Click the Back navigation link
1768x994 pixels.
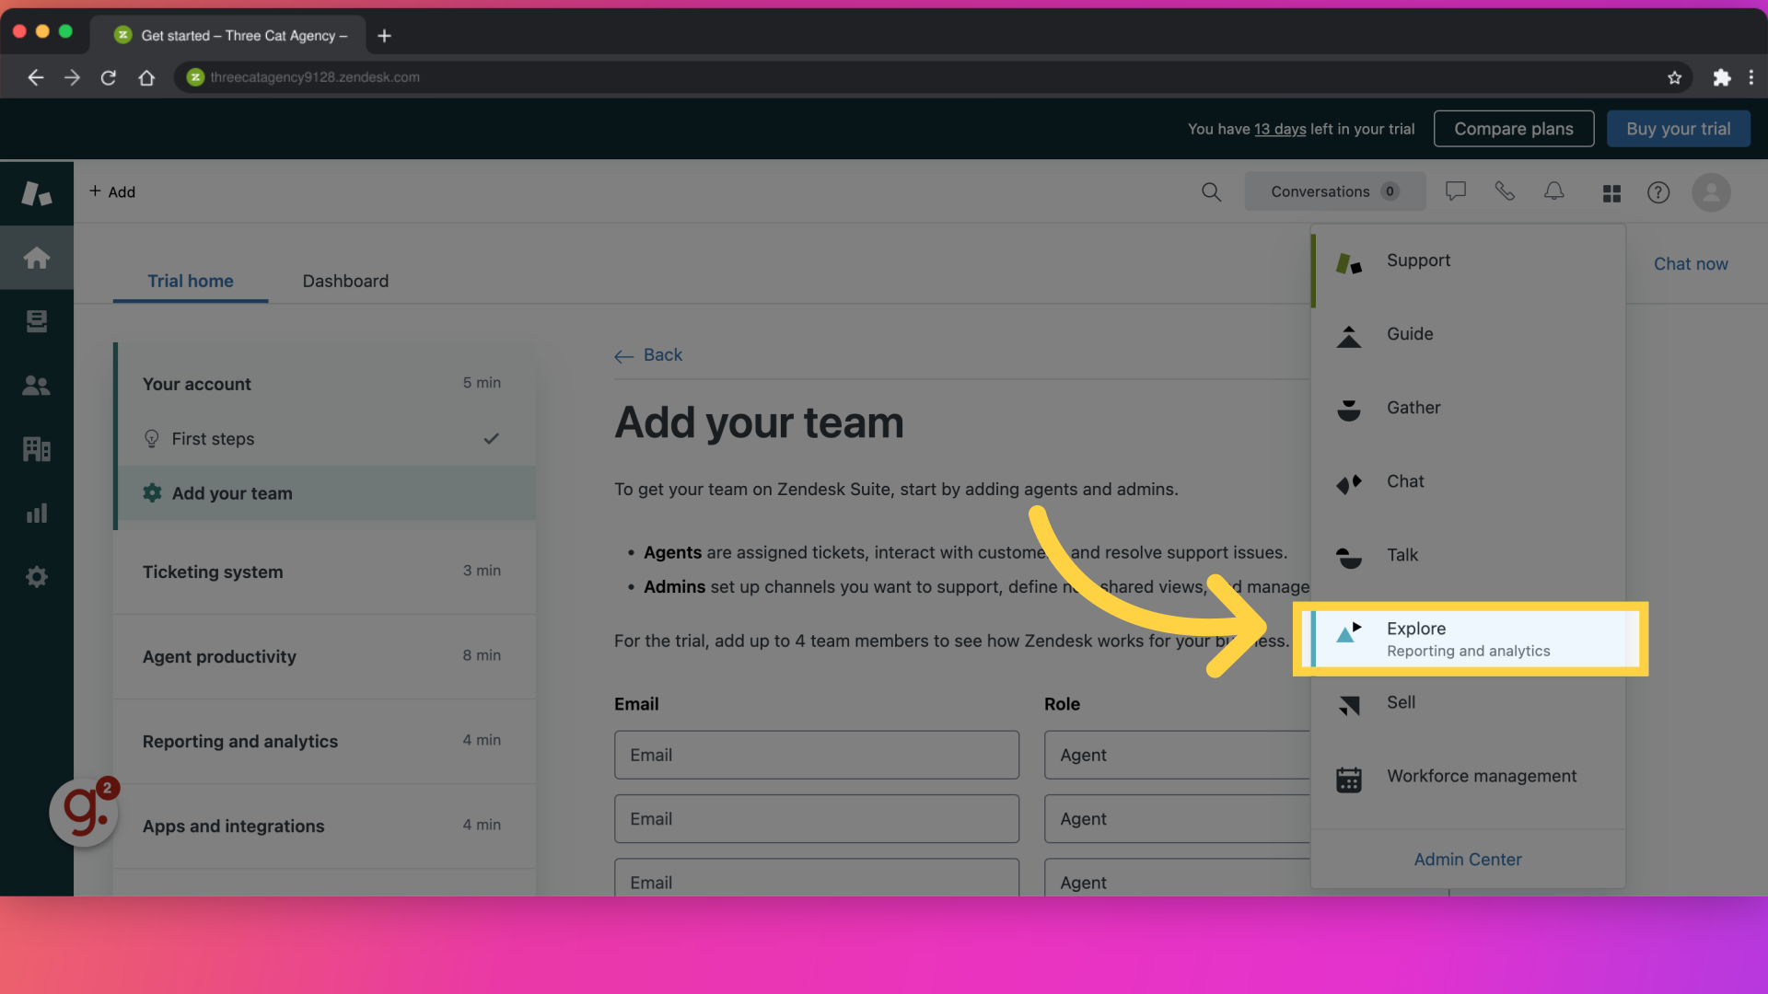click(648, 354)
